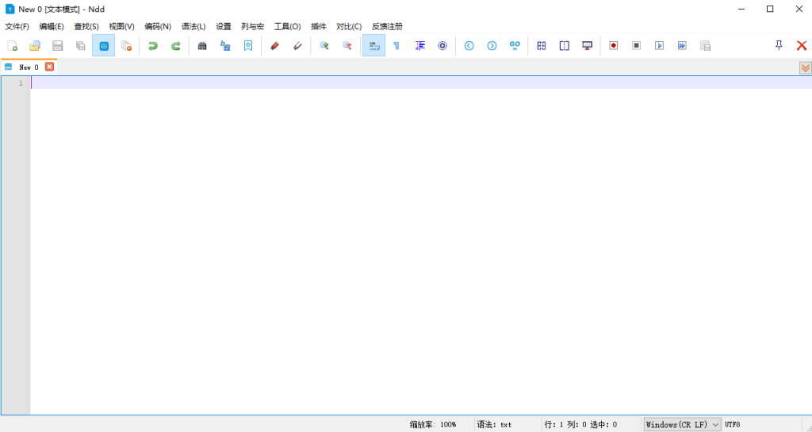
Task: Open the 插件 menu
Action: click(x=319, y=26)
